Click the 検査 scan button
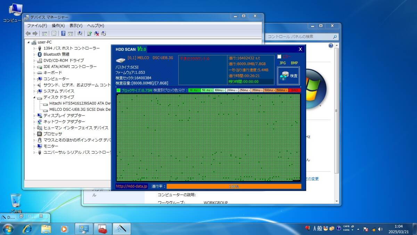 [288, 76]
